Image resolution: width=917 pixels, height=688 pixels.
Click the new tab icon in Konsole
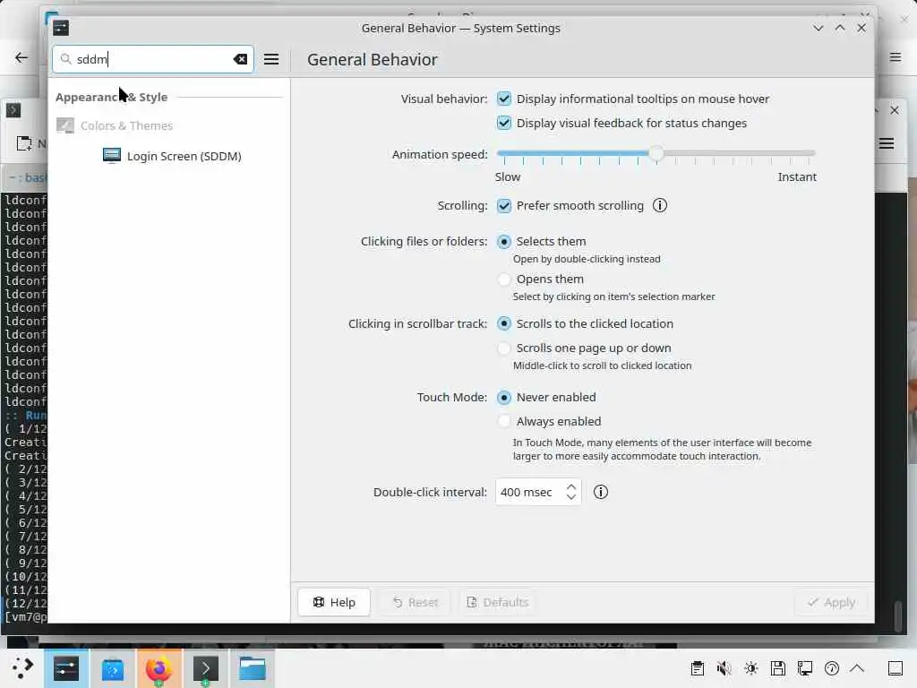(24, 143)
